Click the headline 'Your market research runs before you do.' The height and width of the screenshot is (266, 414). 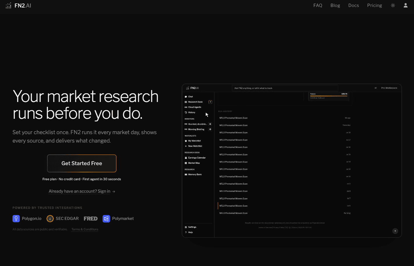pos(85,105)
